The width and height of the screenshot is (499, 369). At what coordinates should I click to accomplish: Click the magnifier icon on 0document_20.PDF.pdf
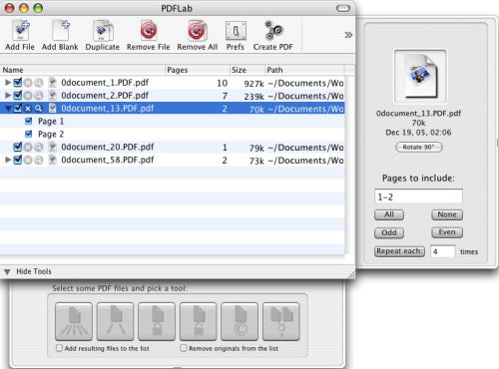pos(39,147)
